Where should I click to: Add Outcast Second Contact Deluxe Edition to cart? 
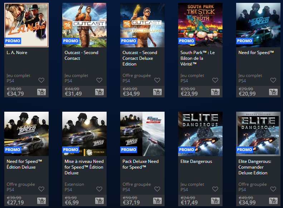(157, 92)
